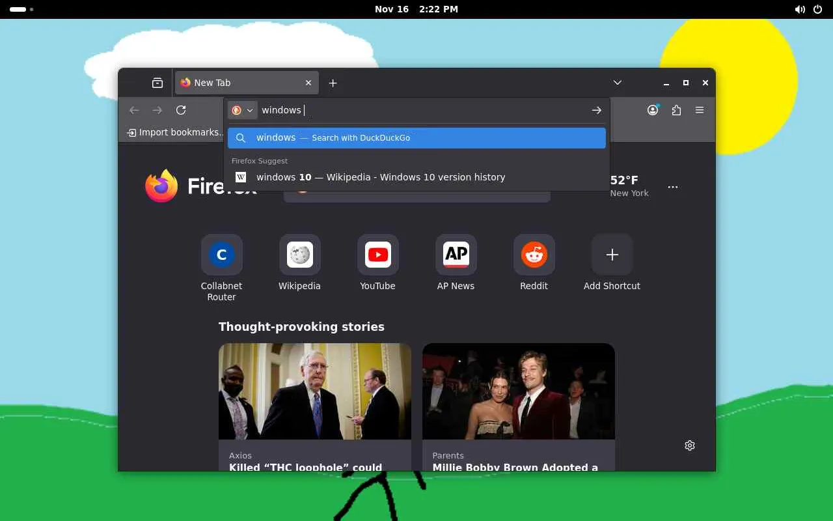
Task: Click the address bar containing 'windows'
Action: coord(423,110)
